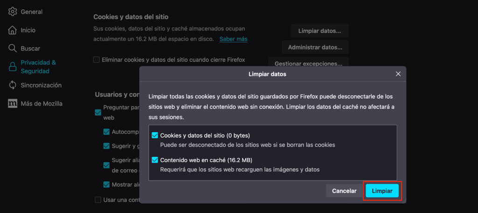This screenshot has width=478, height=213.
Task: Switch to the General settings category
Action: (x=31, y=12)
